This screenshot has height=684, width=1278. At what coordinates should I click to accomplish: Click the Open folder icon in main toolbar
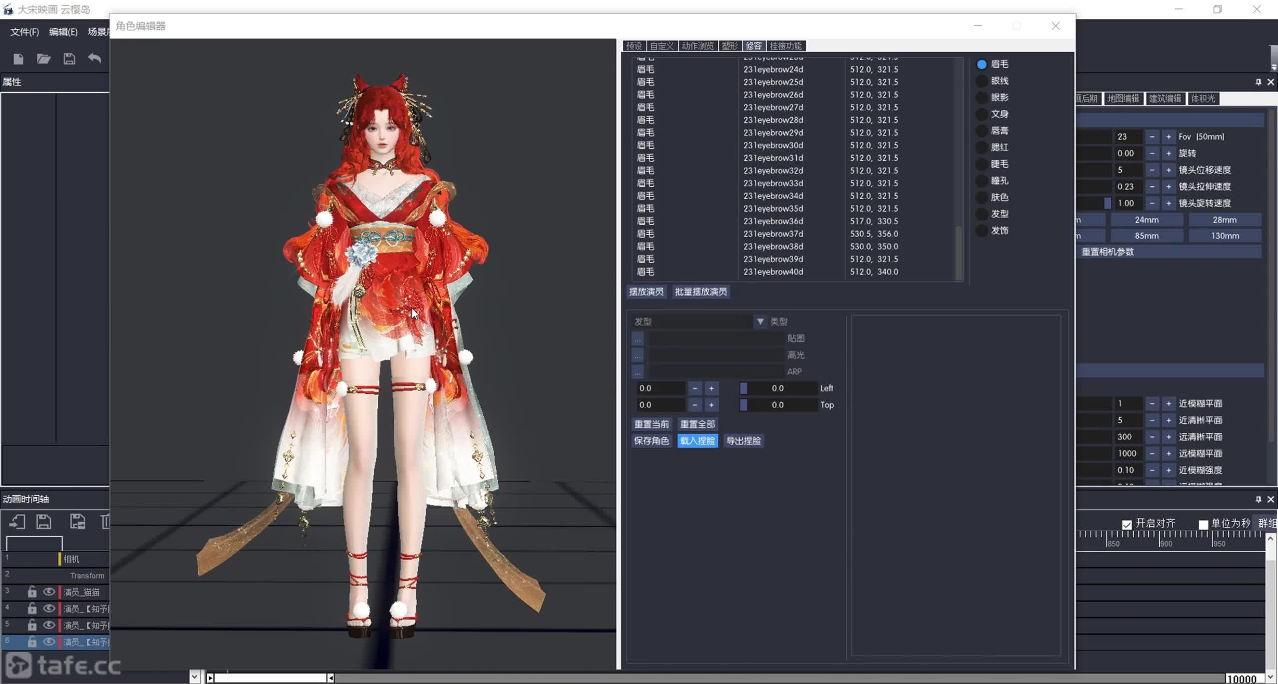tap(43, 59)
